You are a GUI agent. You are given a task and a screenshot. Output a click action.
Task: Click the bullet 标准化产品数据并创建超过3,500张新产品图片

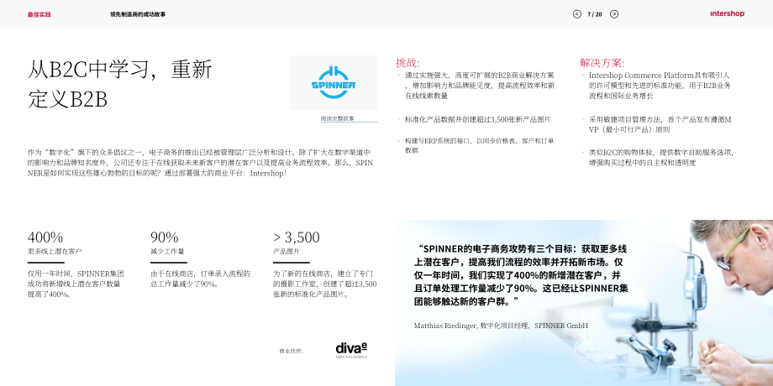tap(478, 119)
